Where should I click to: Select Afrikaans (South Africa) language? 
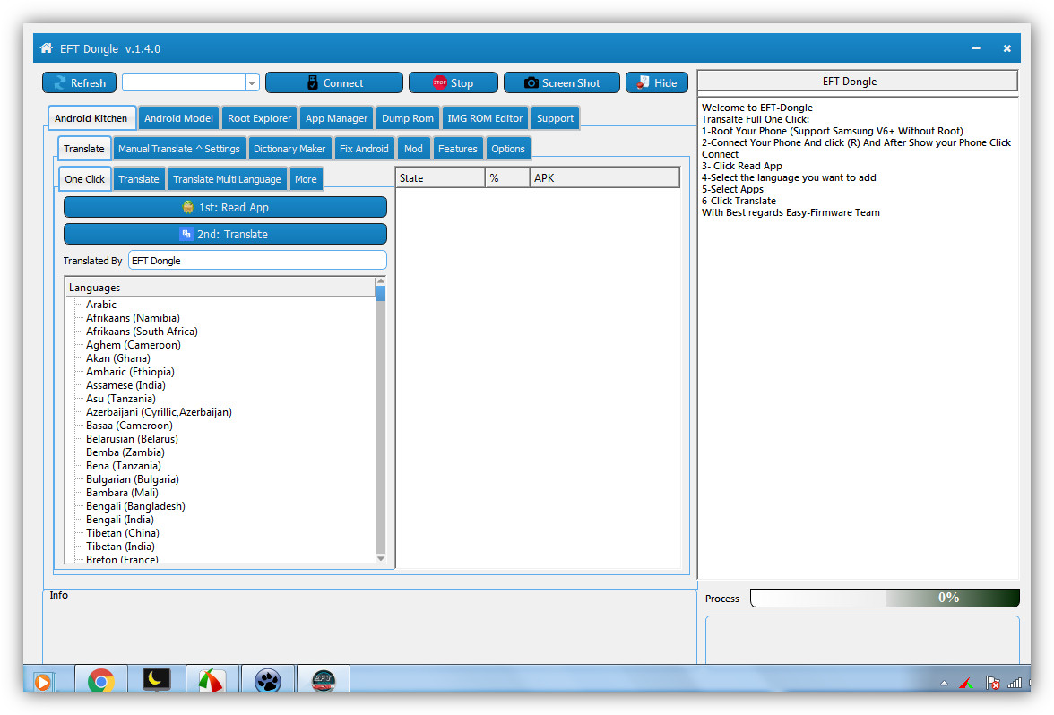point(142,332)
